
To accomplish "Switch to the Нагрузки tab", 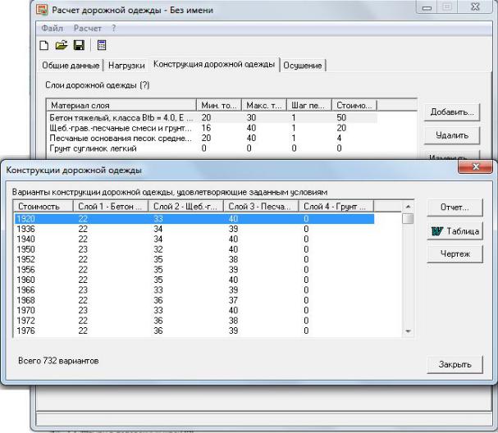I will (126, 66).
